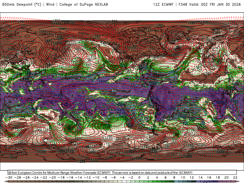Viewport: 244px width, 183px height.
Task: Click the "-8" color scale label
Action: point(105,178)
